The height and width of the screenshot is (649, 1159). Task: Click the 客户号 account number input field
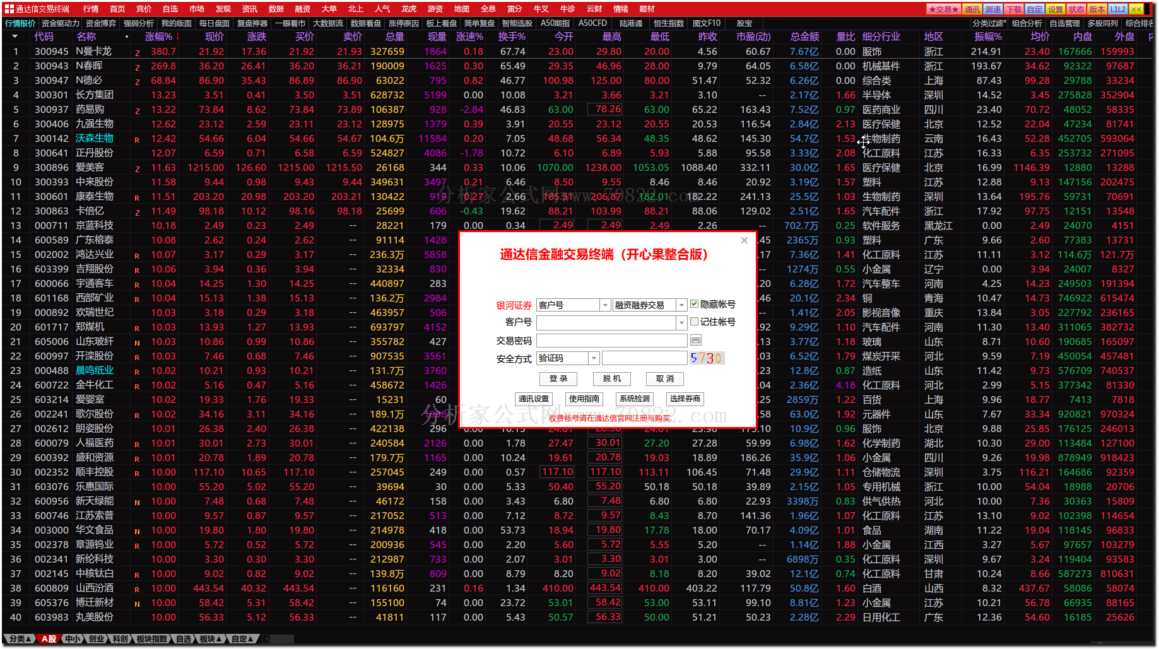point(607,323)
